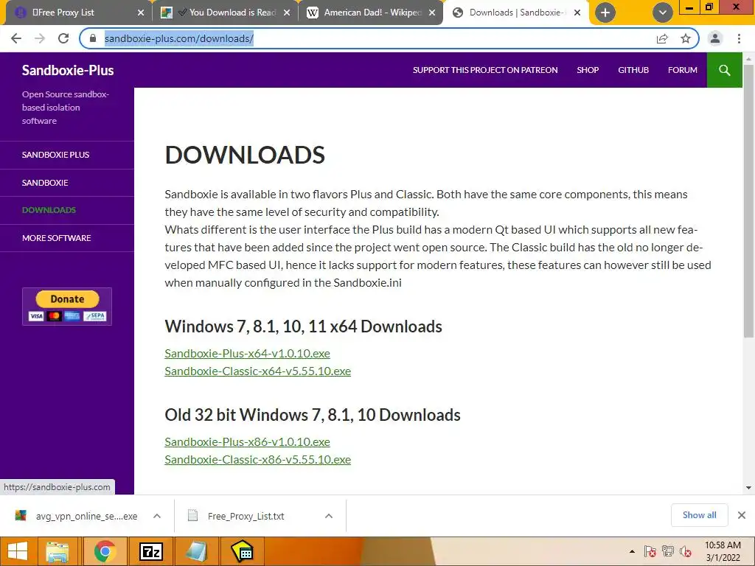Open More Software sidebar item
The width and height of the screenshot is (755, 566).
click(67, 238)
